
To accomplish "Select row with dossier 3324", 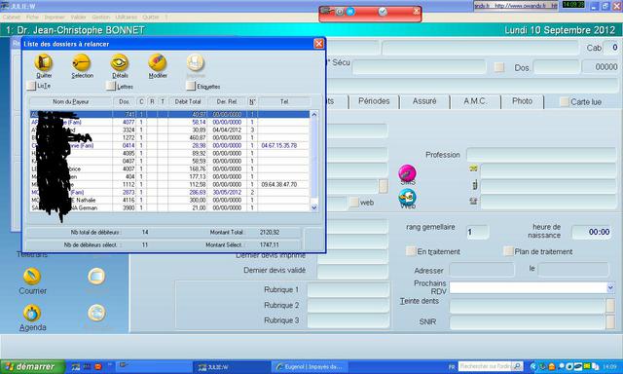I will (x=170, y=130).
